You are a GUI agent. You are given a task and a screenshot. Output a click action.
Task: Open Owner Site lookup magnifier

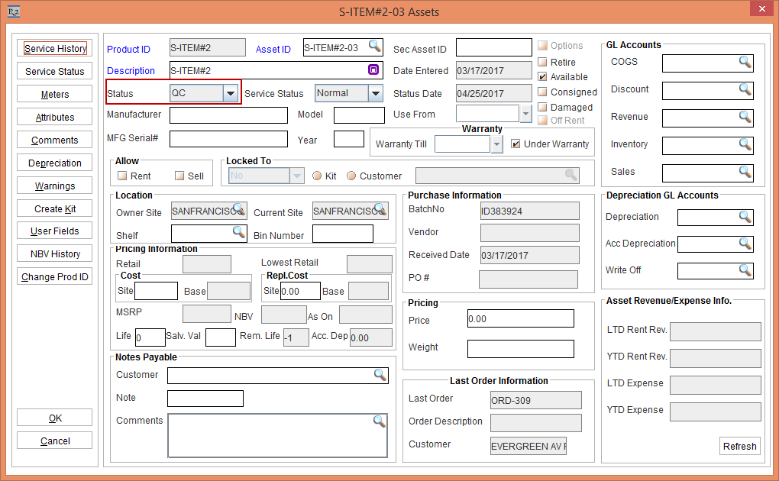(239, 210)
